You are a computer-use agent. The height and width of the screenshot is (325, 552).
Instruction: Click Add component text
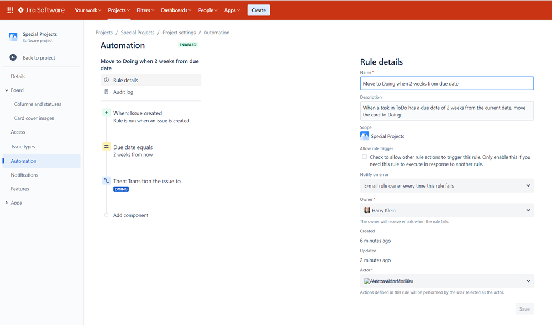130,215
